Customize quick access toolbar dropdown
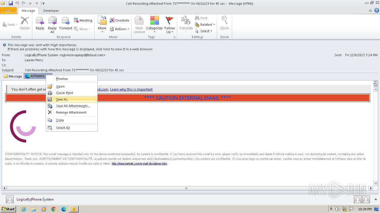 tap(43, 3)
